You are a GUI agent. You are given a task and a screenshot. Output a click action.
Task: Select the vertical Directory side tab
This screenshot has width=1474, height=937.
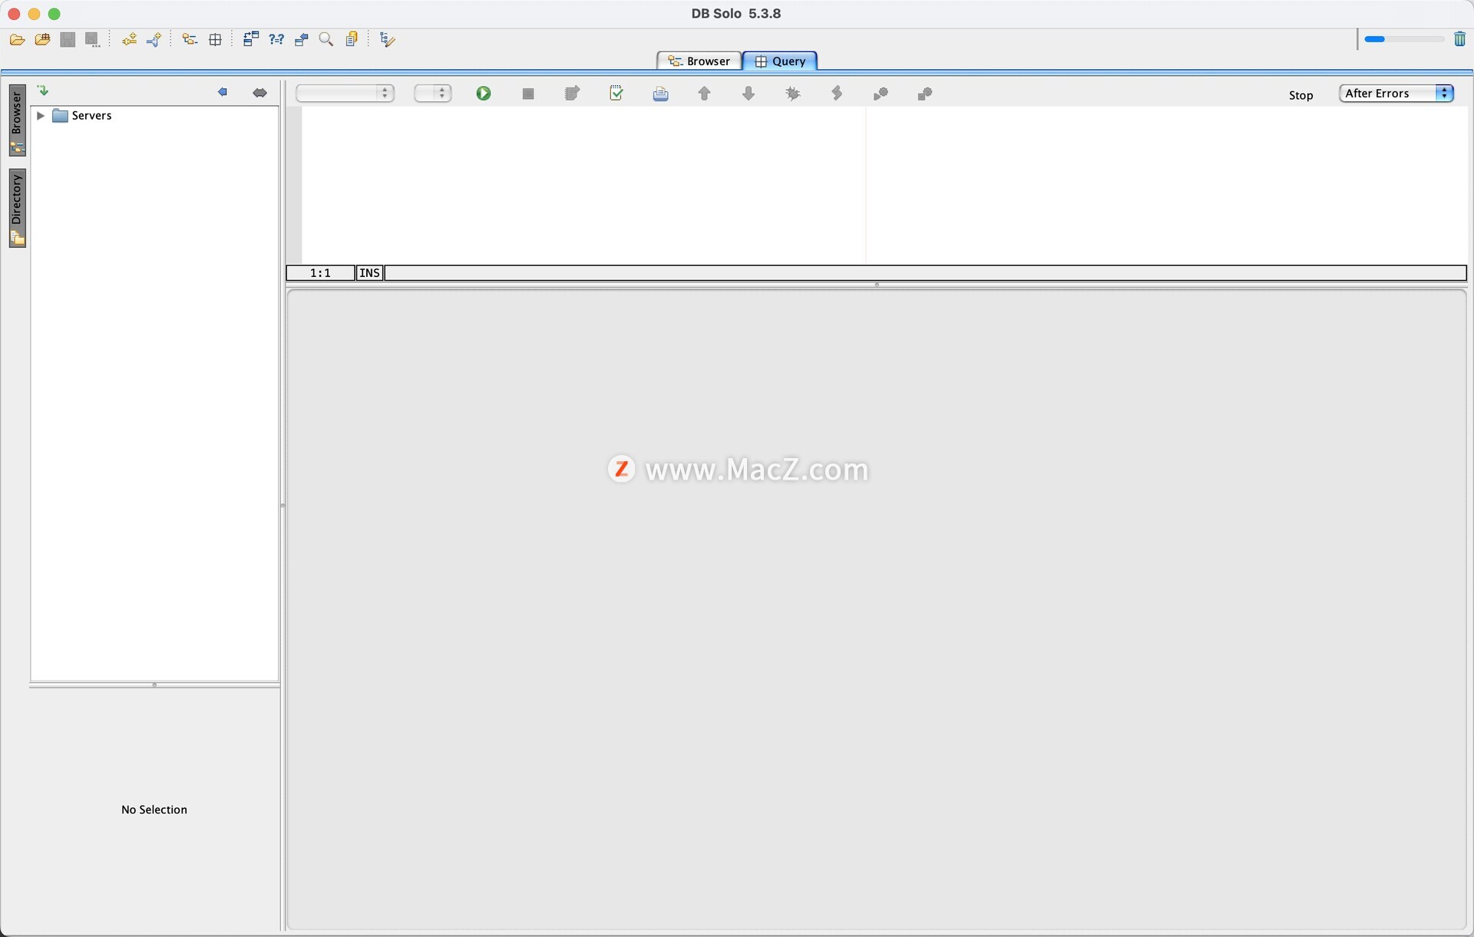point(18,208)
